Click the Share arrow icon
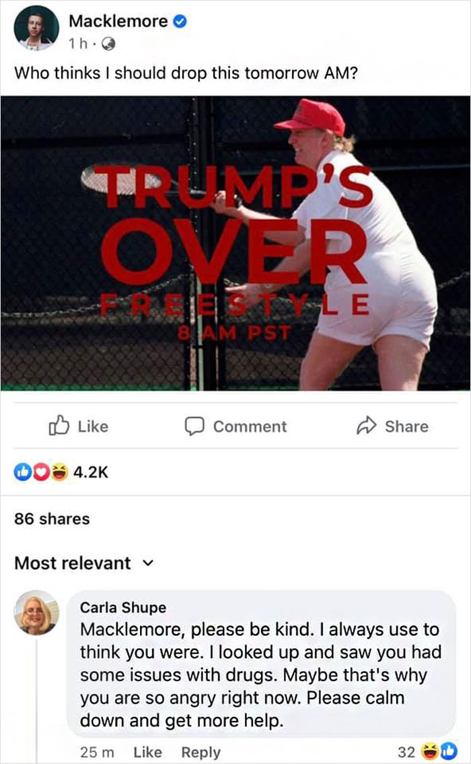This screenshot has height=764, width=471. [x=367, y=425]
